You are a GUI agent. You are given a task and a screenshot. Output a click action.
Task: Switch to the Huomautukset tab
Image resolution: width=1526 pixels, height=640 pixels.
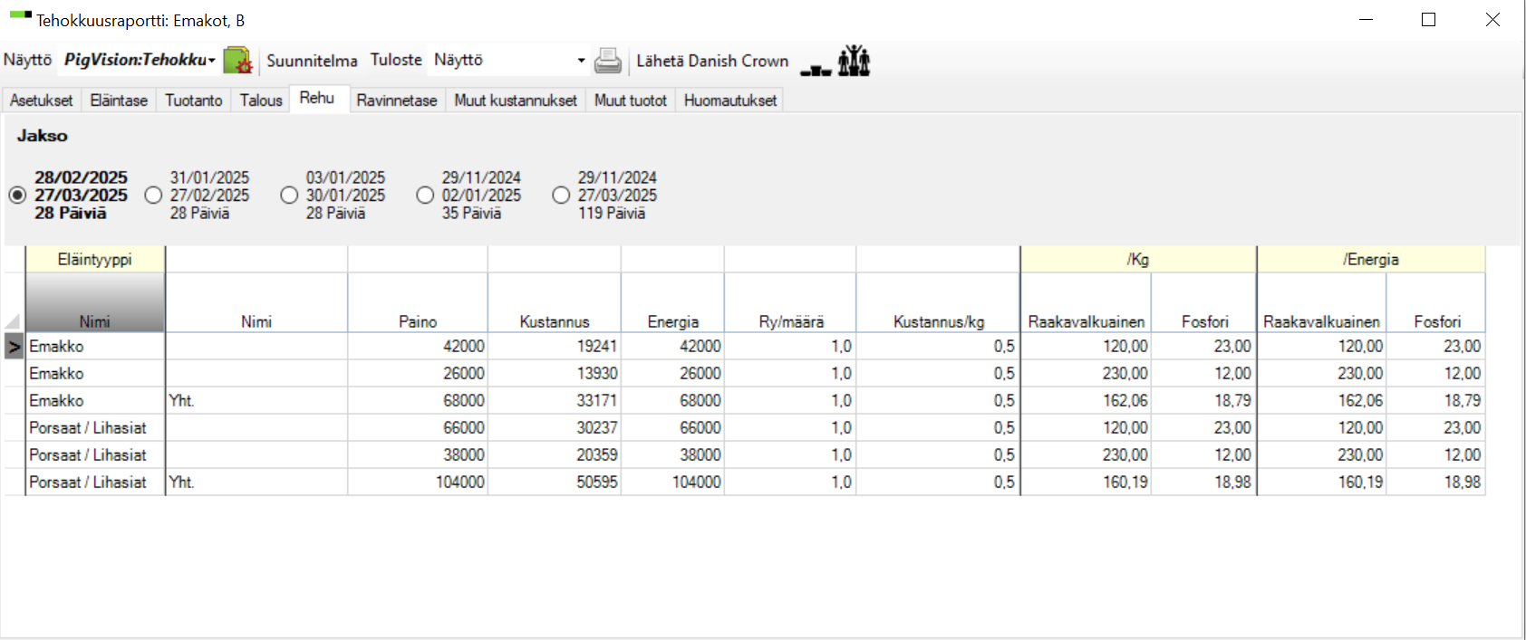pos(730,100)
